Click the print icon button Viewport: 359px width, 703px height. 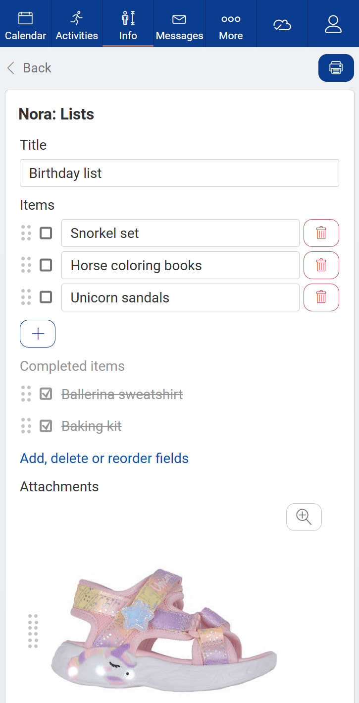(336, 68)
